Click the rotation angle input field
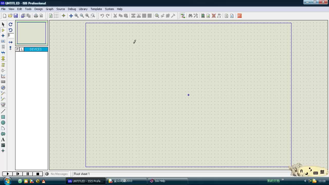The width and height of the screenshot is (329, 185). tap(11, 35)
